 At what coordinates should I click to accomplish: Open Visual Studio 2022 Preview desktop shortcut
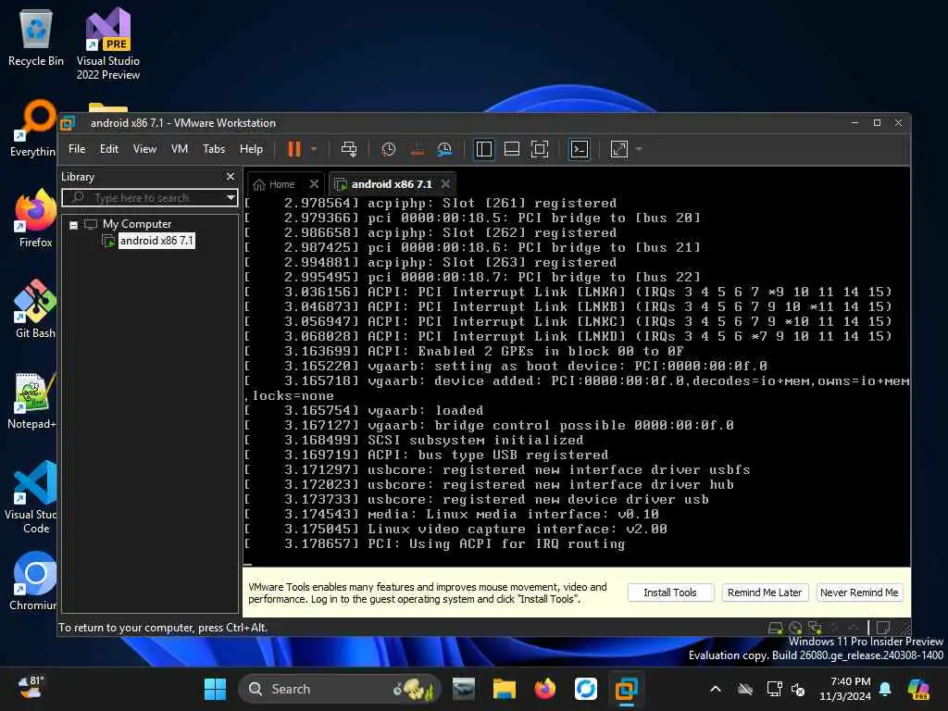(107, 44)
